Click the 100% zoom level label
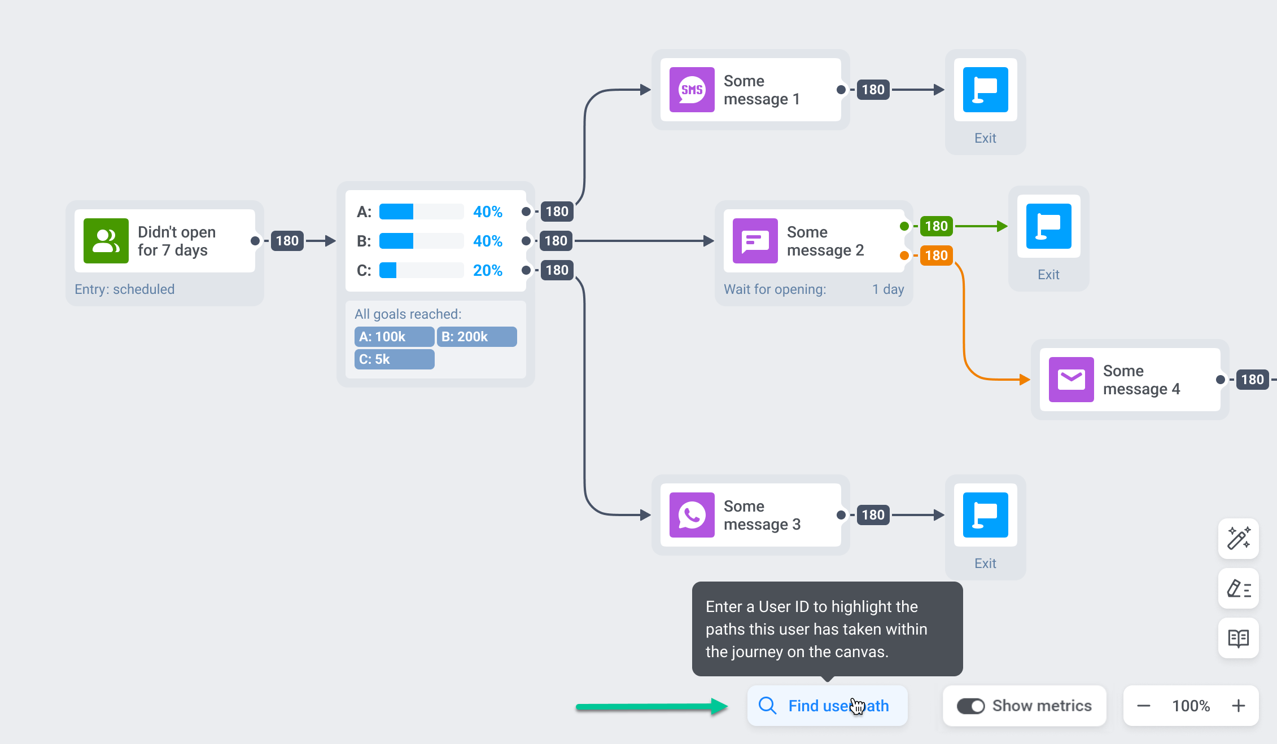Viewport: 1277px width, 744px height. (x=1191, y=706)
